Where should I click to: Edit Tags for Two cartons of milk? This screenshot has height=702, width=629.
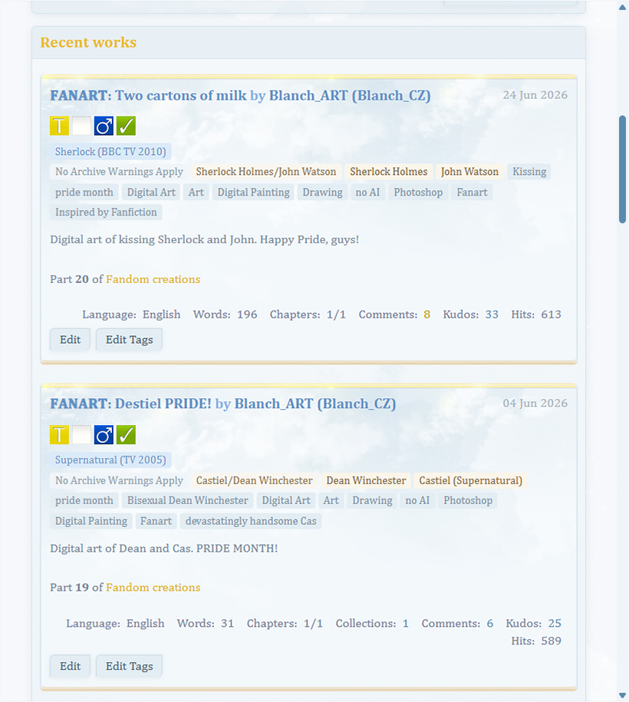130,340
